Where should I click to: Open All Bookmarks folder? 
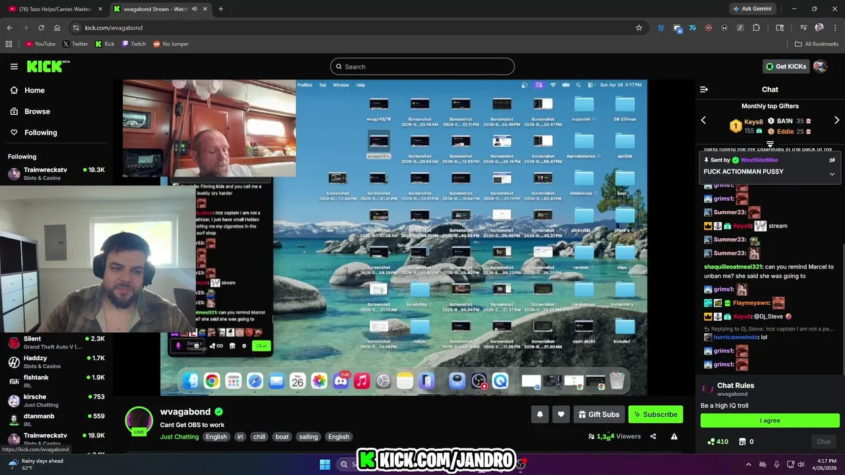[817, 44]
